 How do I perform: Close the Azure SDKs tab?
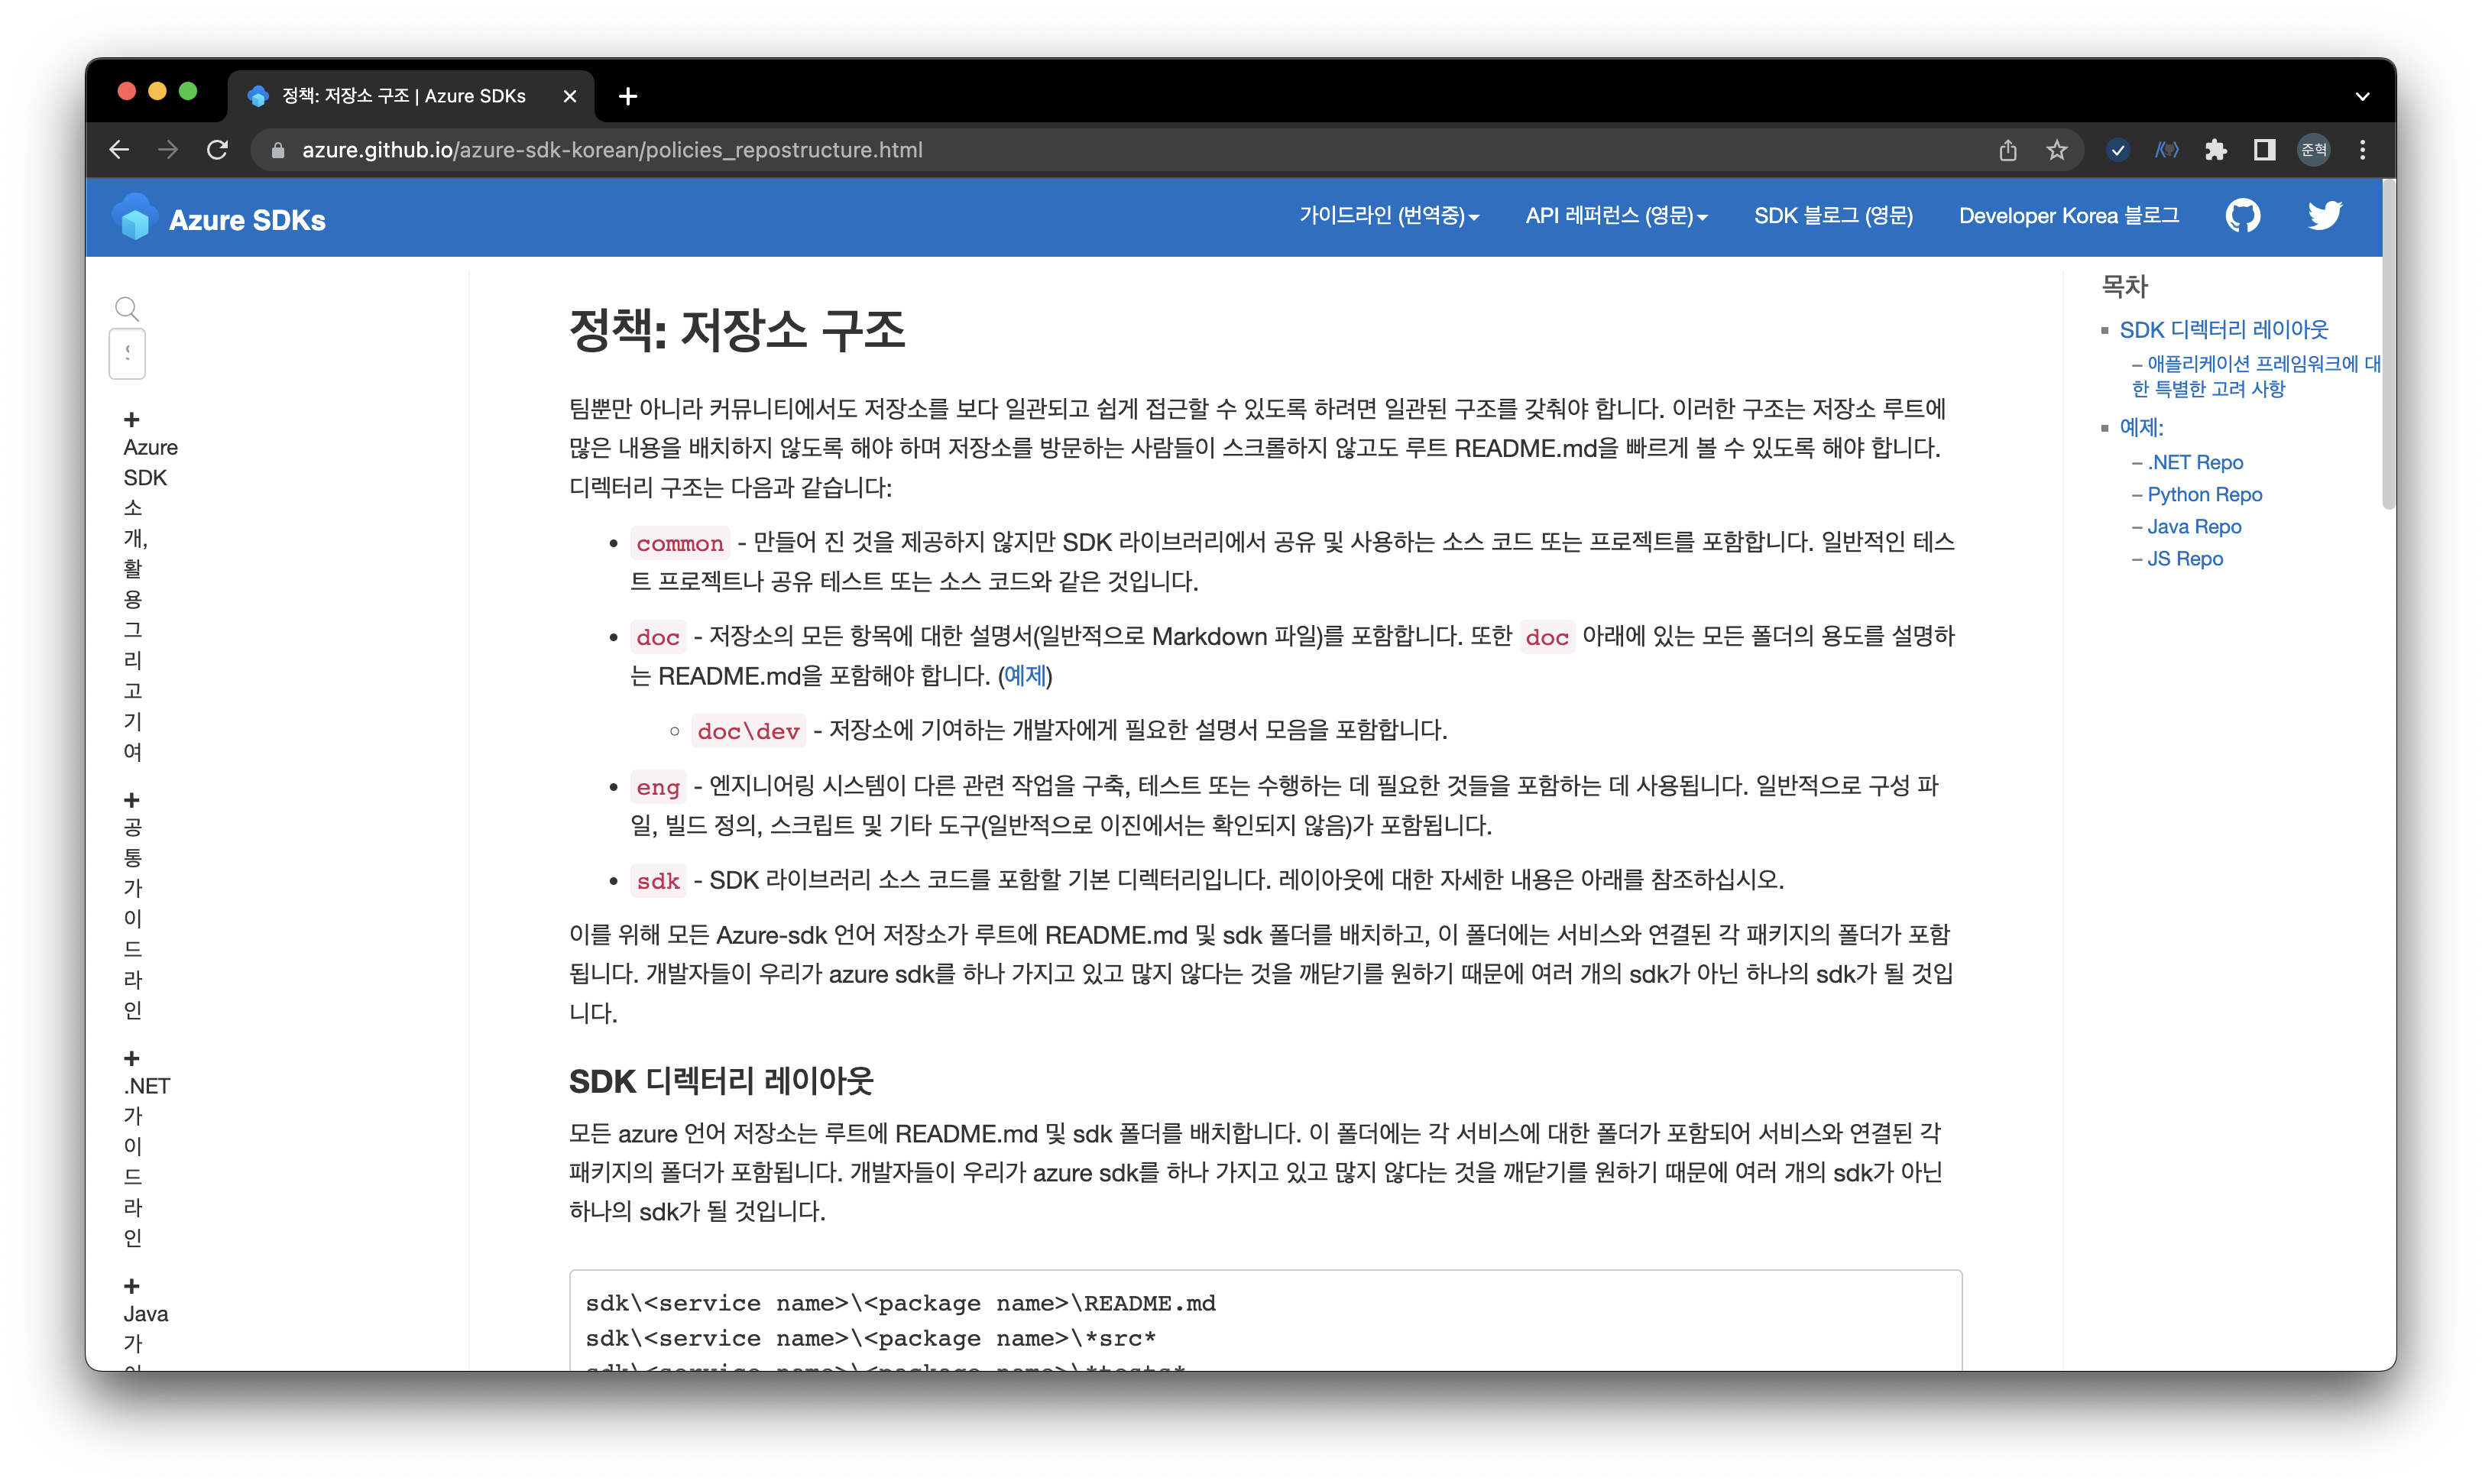coord(570,96)
